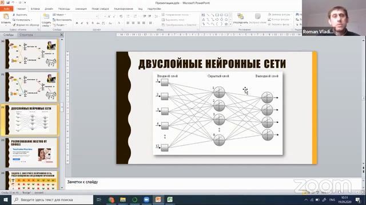
Task: Expand the shapes gallery with its More arrow
Action: click(230, 24)
